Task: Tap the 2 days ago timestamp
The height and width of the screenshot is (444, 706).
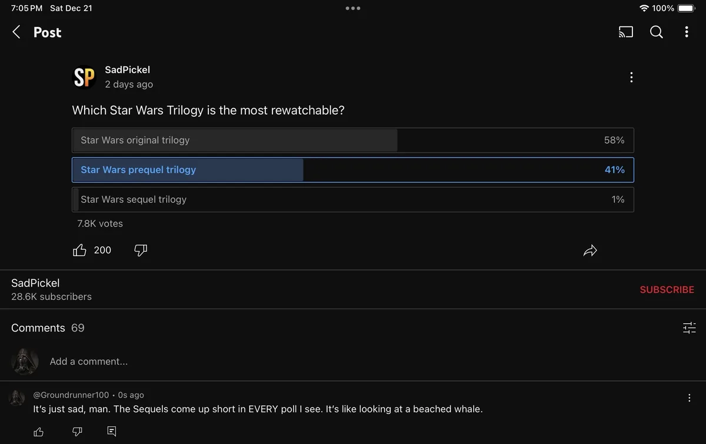Action: (129, 85)
